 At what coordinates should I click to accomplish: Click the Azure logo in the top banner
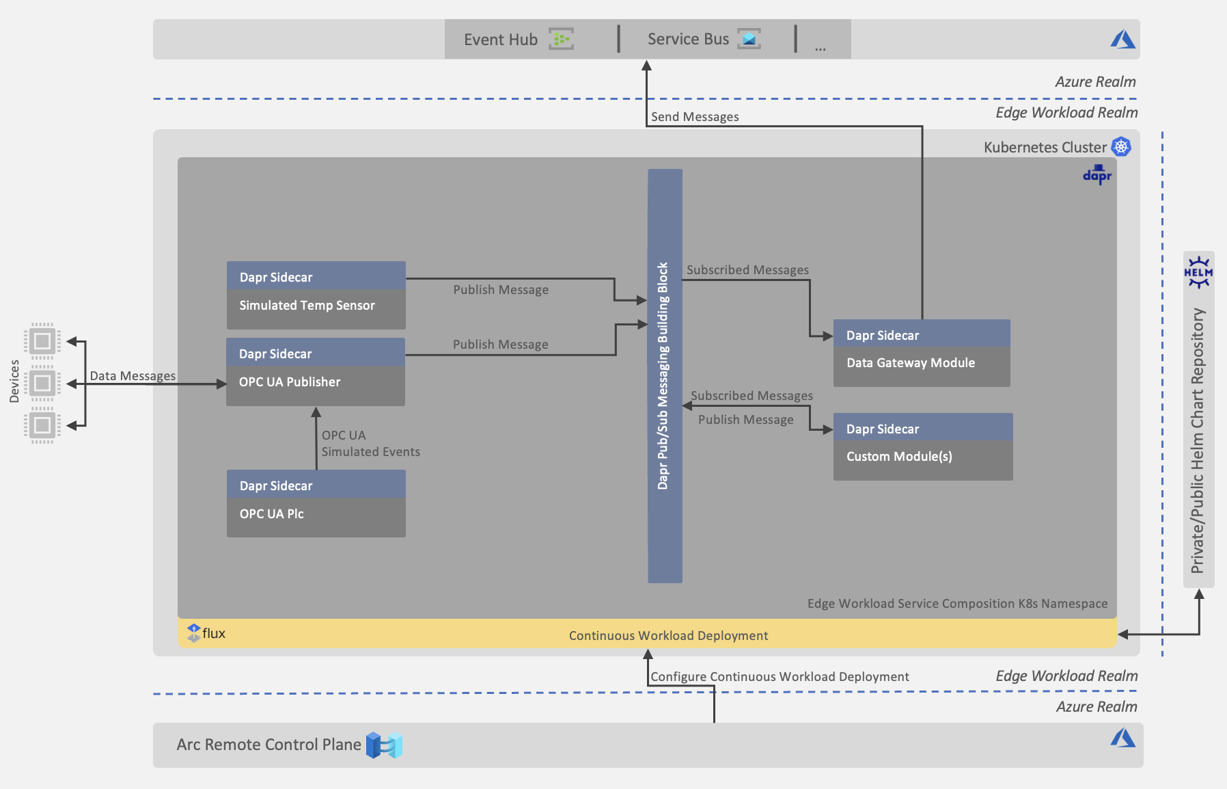click(x=1122, y=39)
